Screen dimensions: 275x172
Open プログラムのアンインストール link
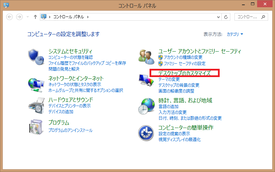(x=70, y=130)
